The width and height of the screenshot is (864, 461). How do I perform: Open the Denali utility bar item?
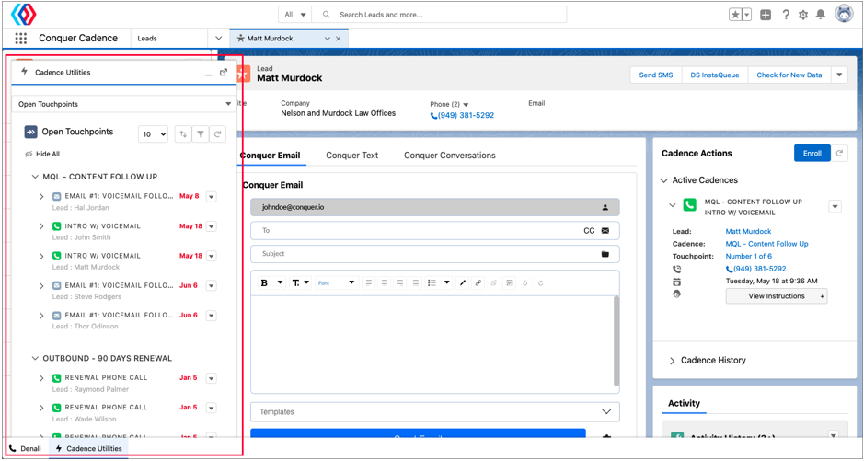[26, 448]
